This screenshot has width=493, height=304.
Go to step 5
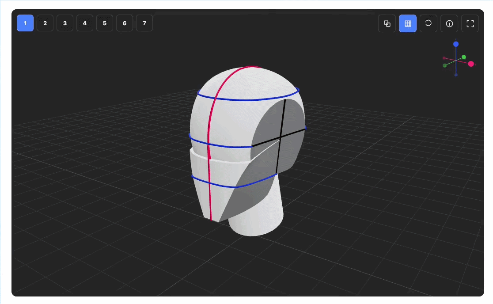tap(105, 23)
